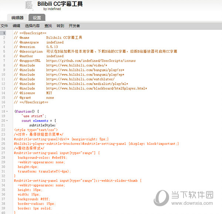The width and height of the screenshot is (222, 214).
Task: Click the include URL ending watchlater/
Action: (x=80, y=79)
